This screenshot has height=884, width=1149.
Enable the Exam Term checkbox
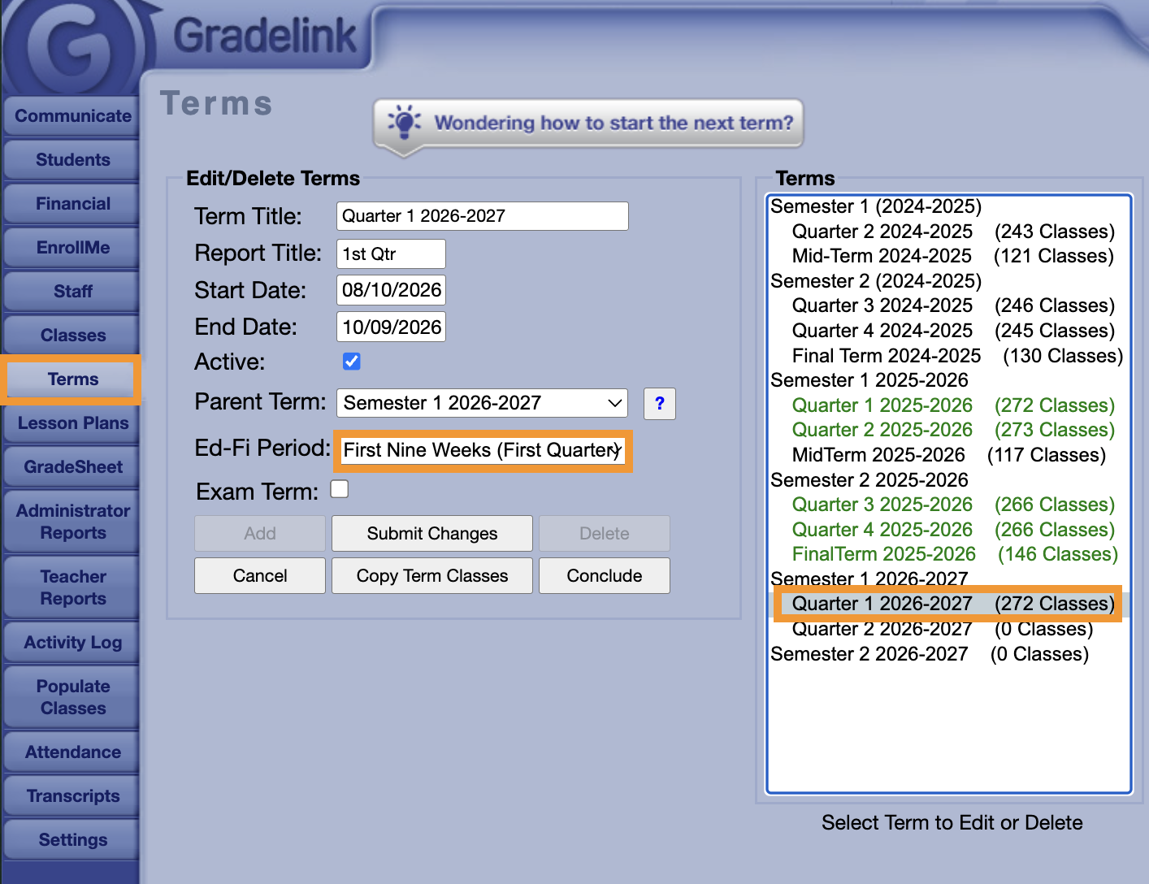point(340,489)
